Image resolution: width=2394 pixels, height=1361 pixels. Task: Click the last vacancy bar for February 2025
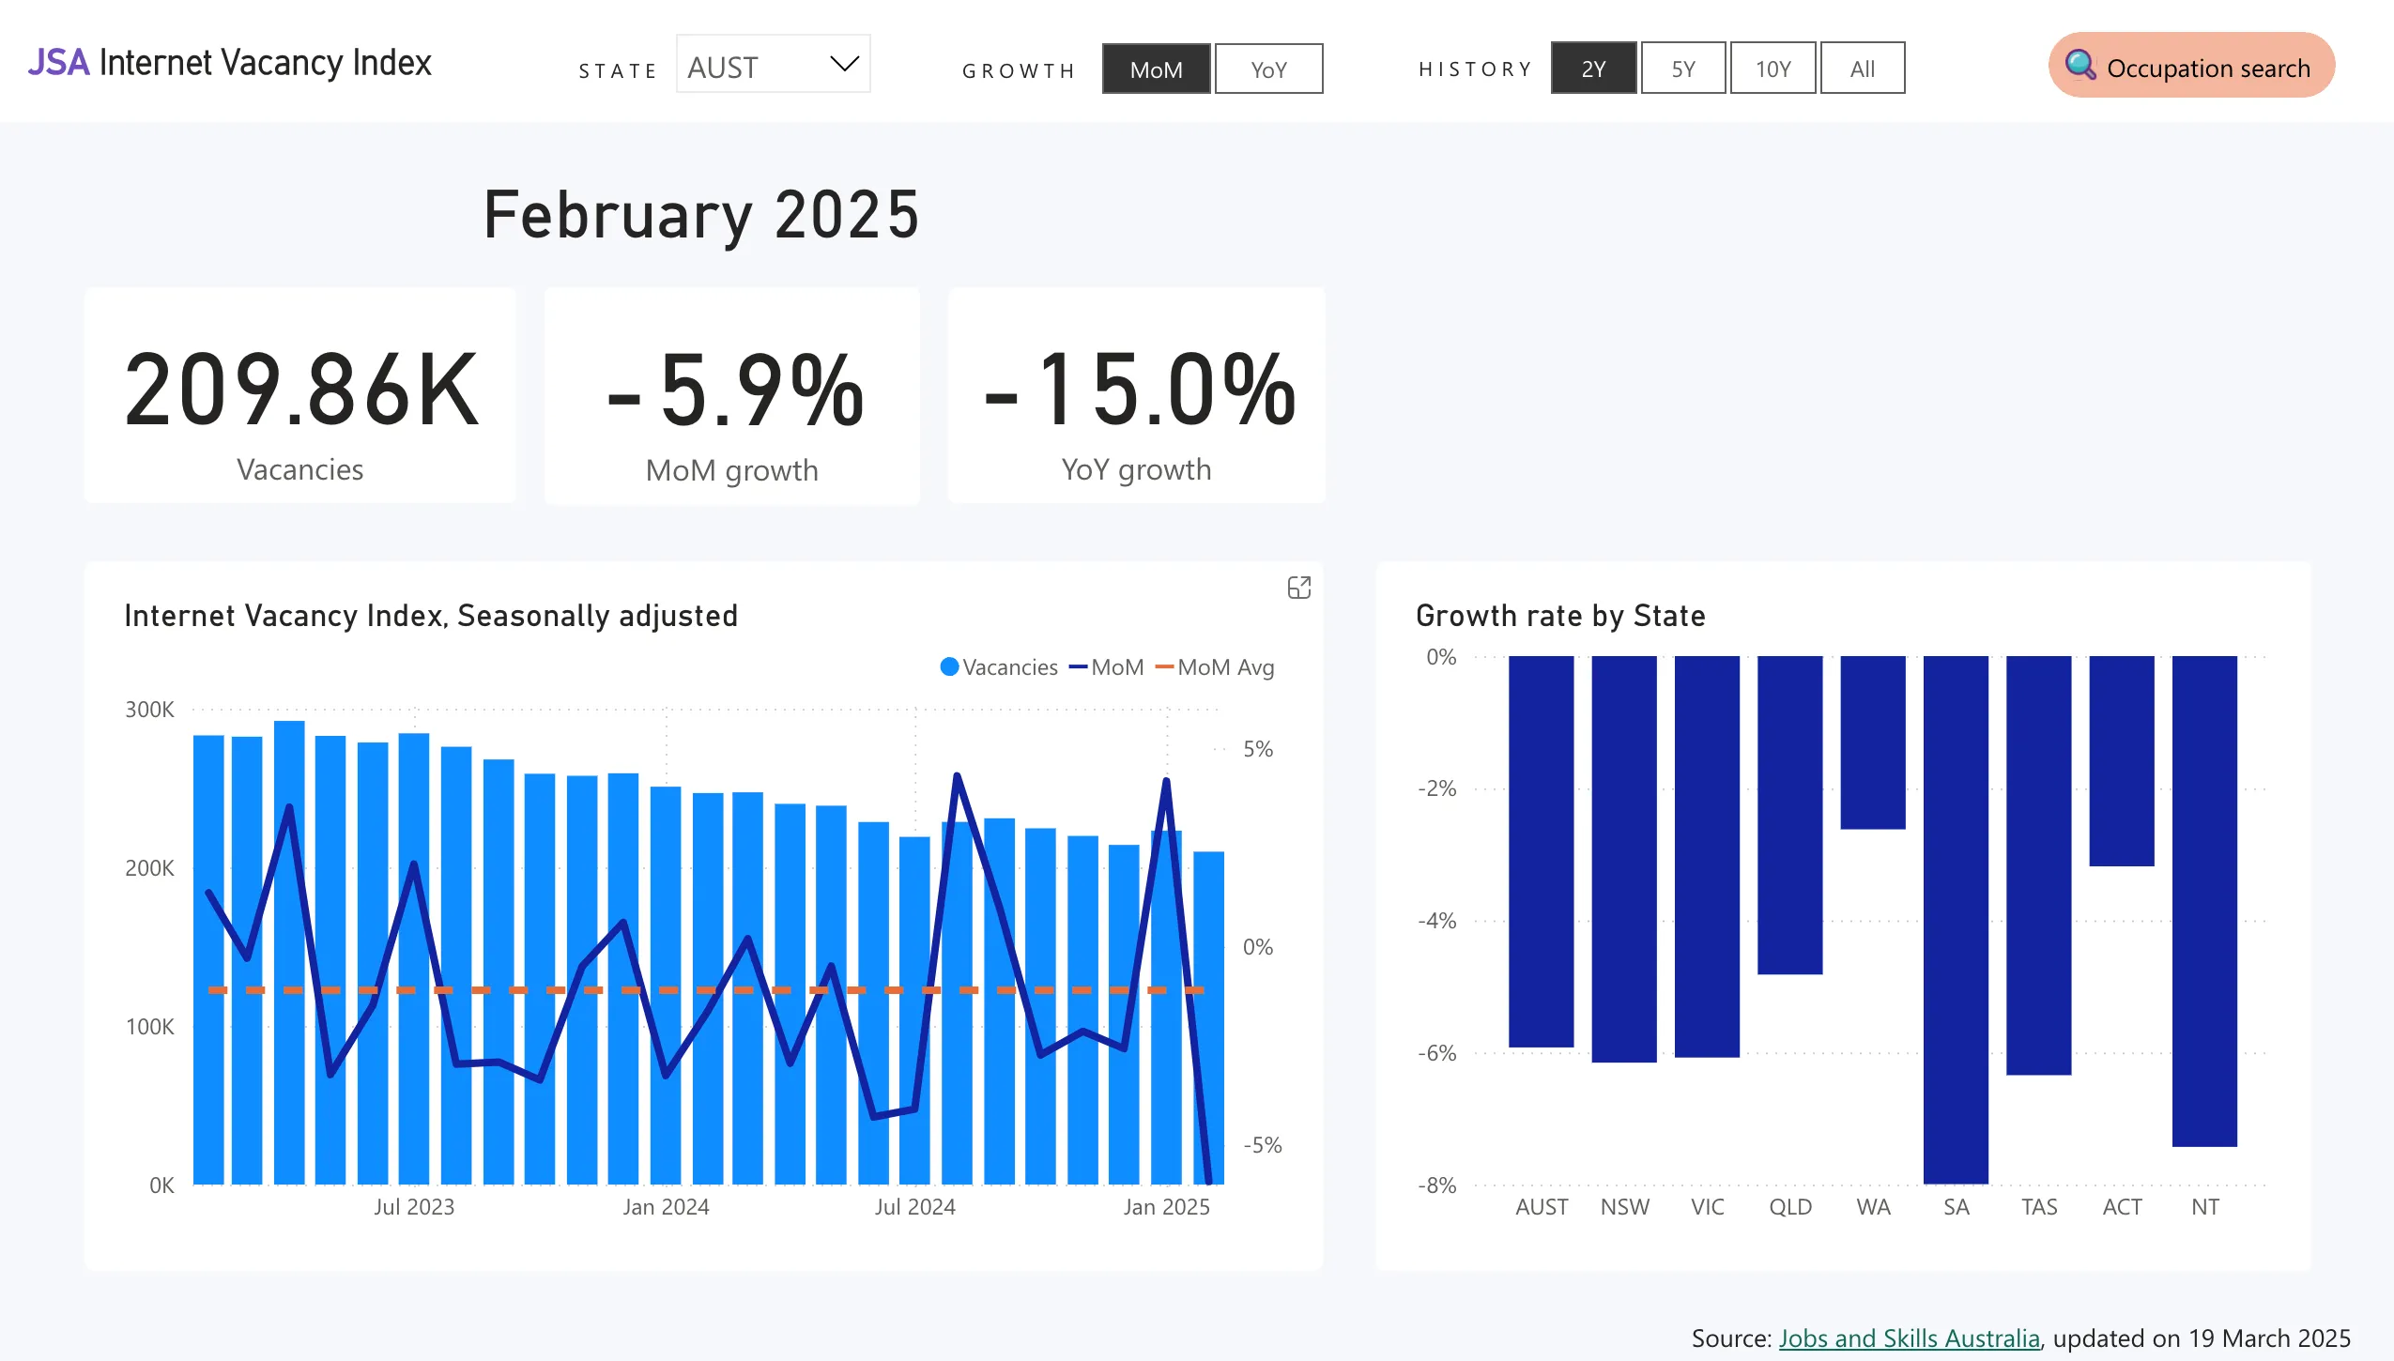[1208, 1017]
